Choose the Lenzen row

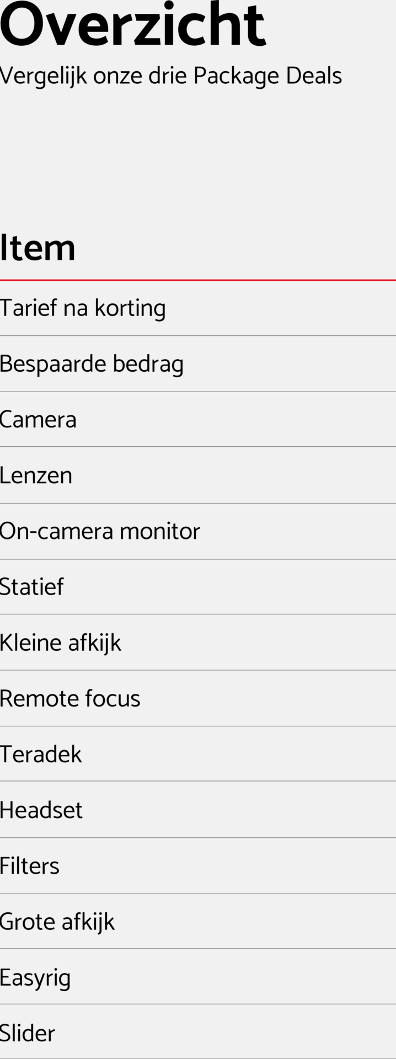click(x=36, y=475)
